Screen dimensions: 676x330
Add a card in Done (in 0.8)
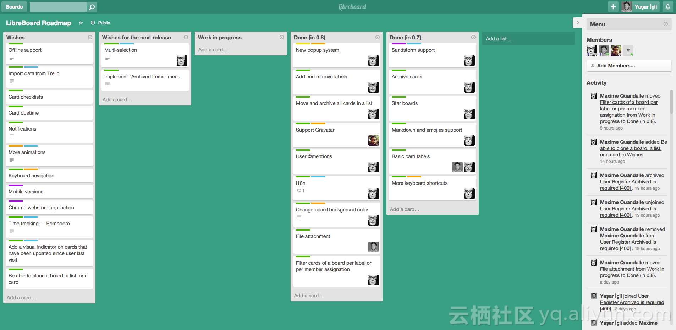point(309,296)
